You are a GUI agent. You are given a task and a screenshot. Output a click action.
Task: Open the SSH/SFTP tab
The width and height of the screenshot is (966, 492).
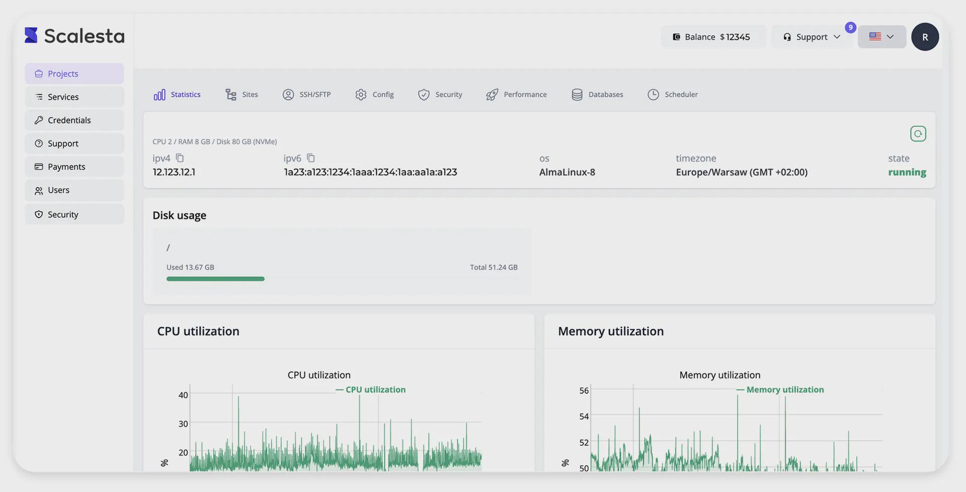click(x=306, y=95)
